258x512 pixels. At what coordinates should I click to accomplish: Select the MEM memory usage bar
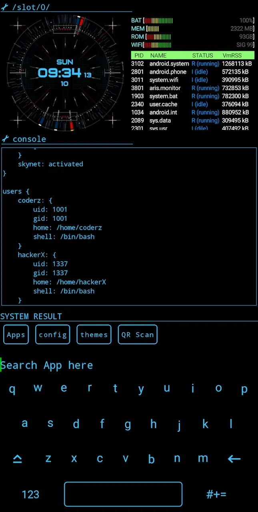153,29
